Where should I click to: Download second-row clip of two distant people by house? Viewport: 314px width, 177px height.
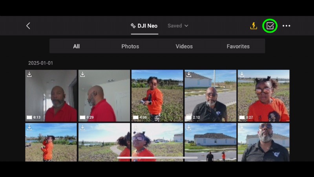coord(189,127)
